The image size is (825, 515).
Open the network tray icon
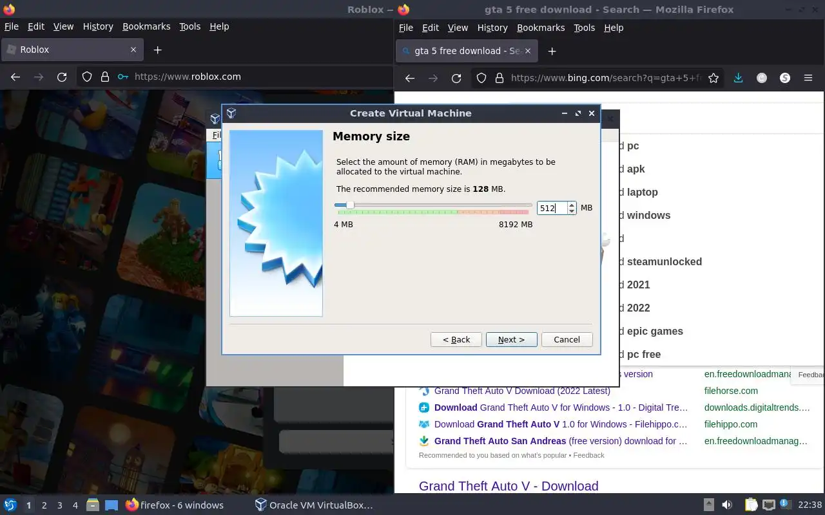point(769,505)
